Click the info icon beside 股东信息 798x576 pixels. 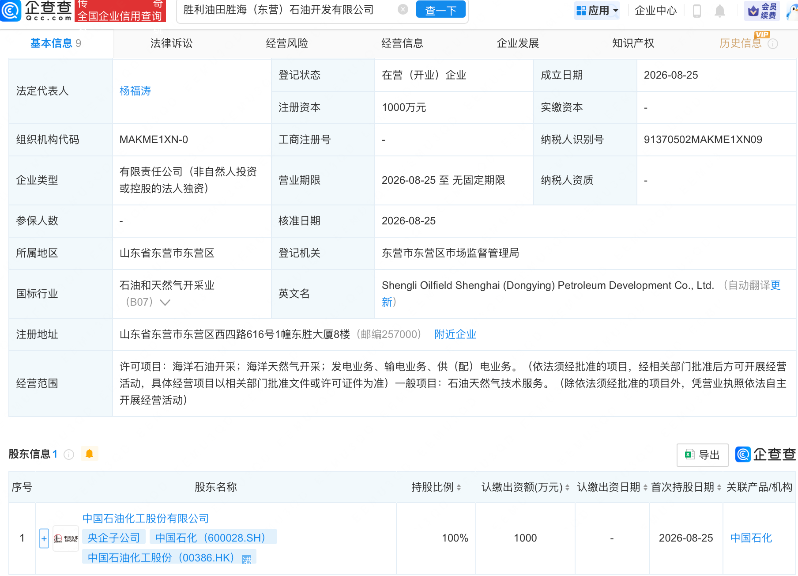point(69,455)
